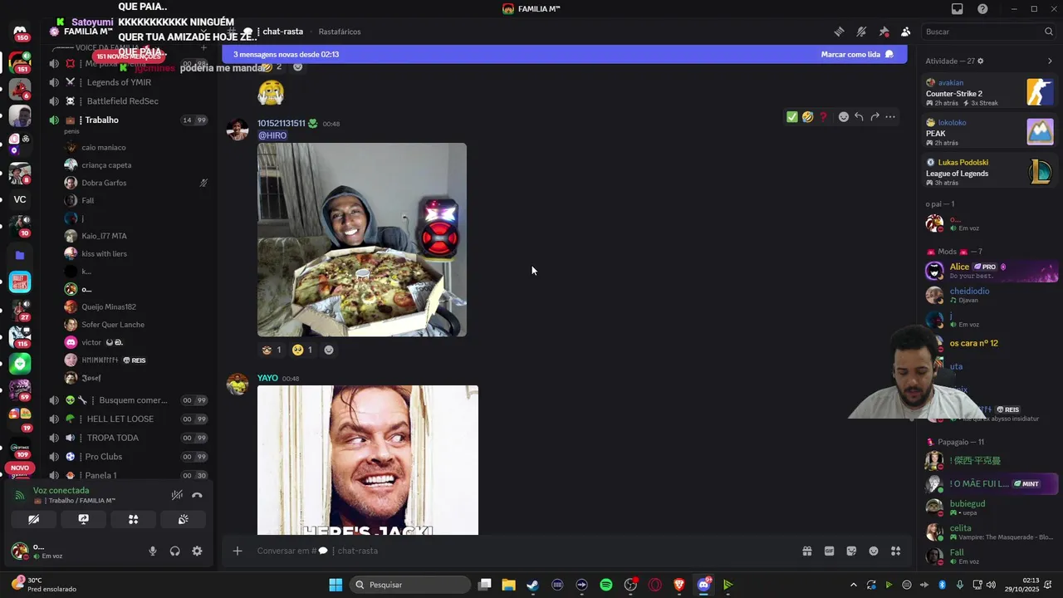1063x598 pixels.
Task: Toggle sad face reaction under pizza photo
Action: [302, 350]
